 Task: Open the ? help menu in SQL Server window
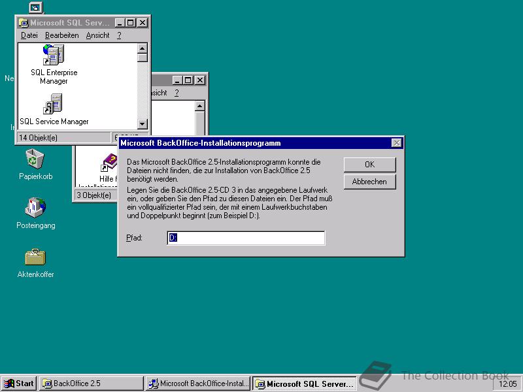pyautogui.click(x=119, y=35)
